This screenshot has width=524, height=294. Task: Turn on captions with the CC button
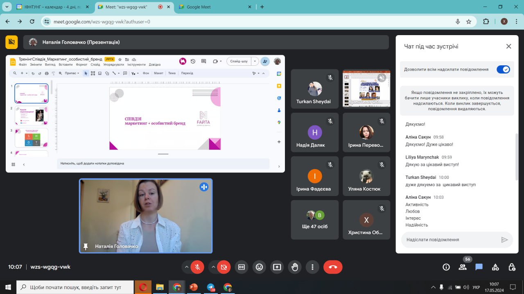(x=242, y=267)
